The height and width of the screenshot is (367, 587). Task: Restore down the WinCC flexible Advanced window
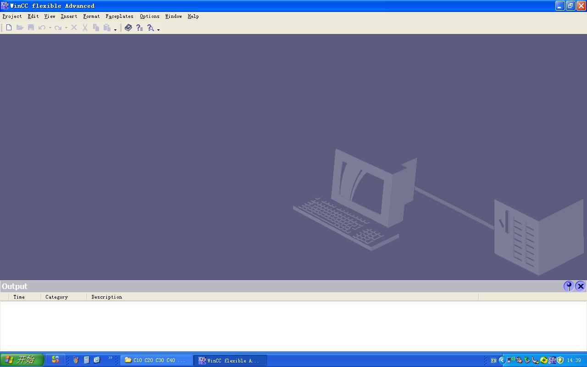pyautogui.click(x=570, y=6)
